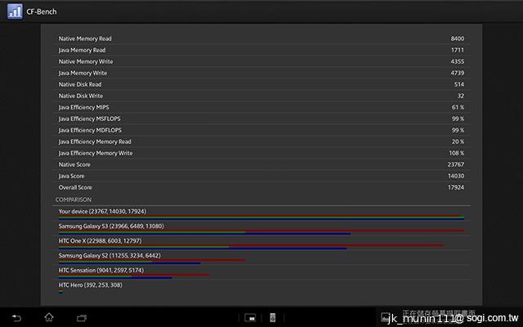Select the Native Memory Read row

(261, 38)
